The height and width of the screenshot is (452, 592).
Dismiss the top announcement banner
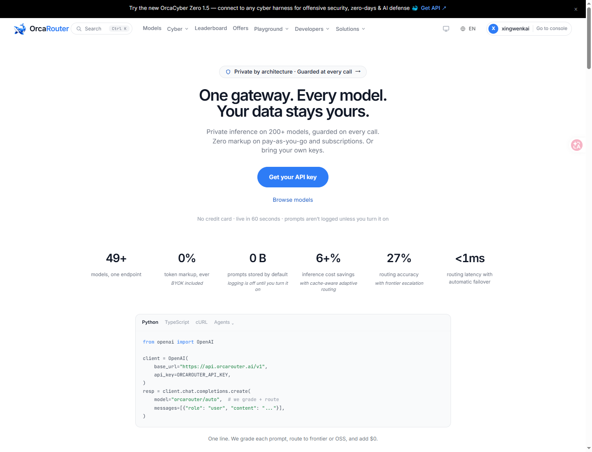[576, 9]
